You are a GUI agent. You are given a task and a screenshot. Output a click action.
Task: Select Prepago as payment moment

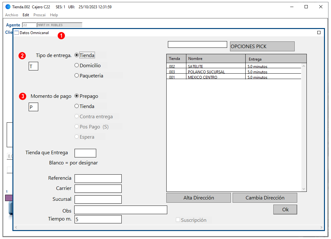[86, 96]
